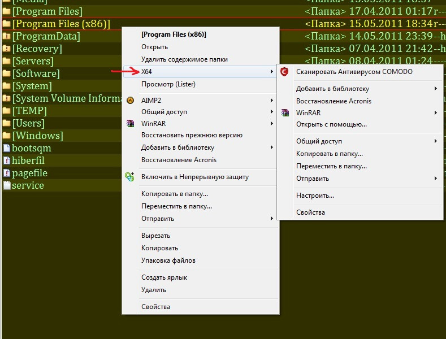
Task: Click date 07.04.2011 21:42 of Recovery
Action: point(391,49)
